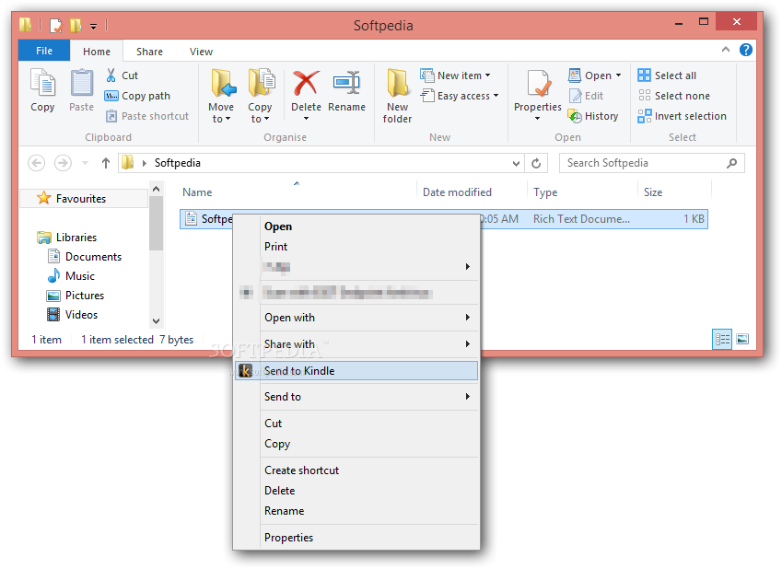Click the quick access New folder icon in title bar

point(76,25)
